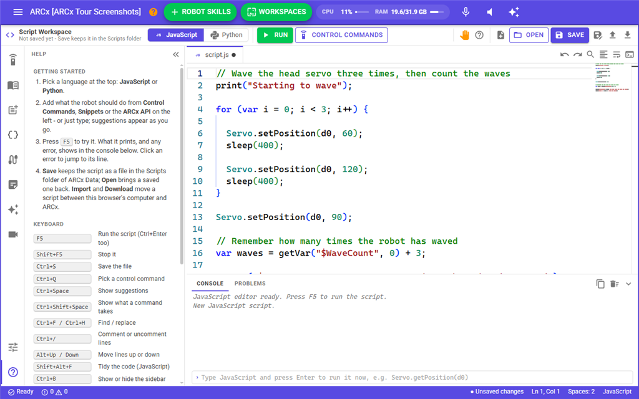Image resolution: width=639 pixels, height=399 pixels.
Task: Place cursor on code line 13
Action: point(283,218)
